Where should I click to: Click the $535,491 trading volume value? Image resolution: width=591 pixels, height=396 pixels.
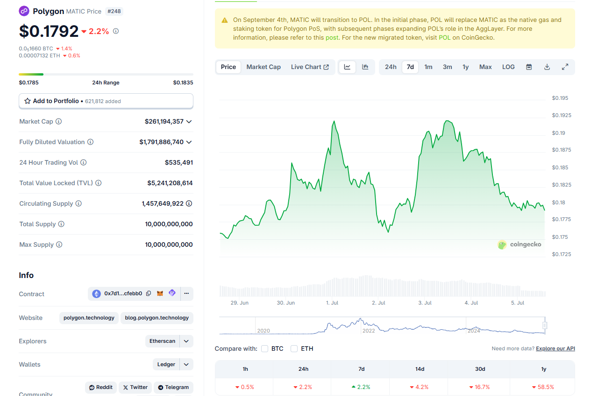tap(179, 162)
